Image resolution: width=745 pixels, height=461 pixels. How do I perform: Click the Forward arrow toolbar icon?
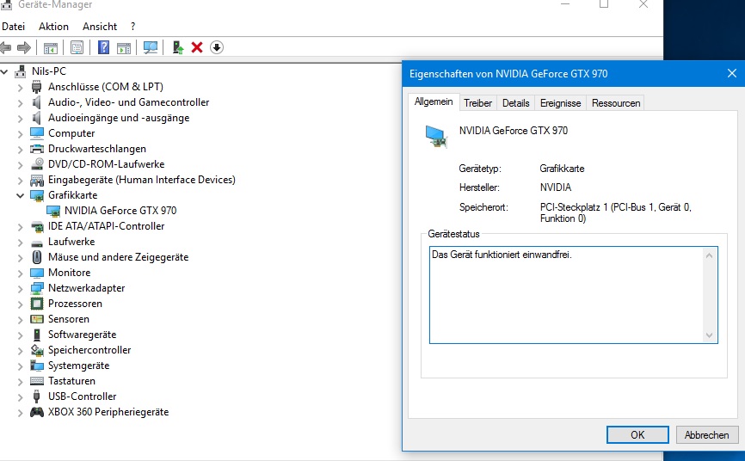click(24, 47)
